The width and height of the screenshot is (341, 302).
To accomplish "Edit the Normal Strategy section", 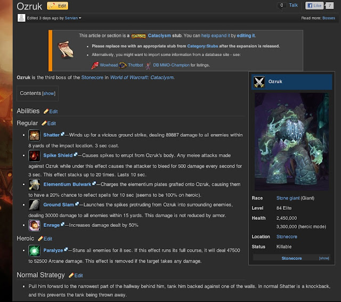I will click(76, 276).
